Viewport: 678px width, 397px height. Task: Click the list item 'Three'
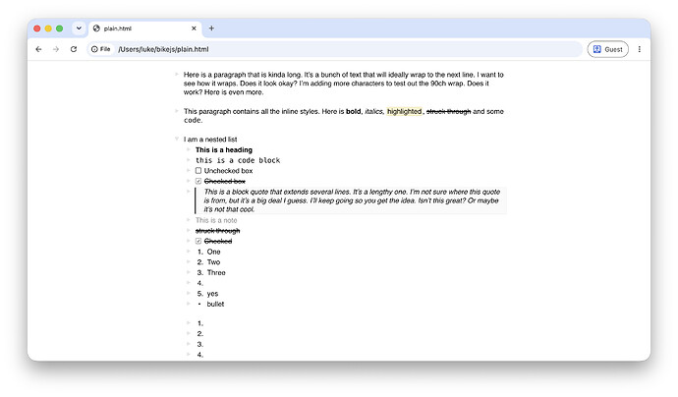(216, 272)
